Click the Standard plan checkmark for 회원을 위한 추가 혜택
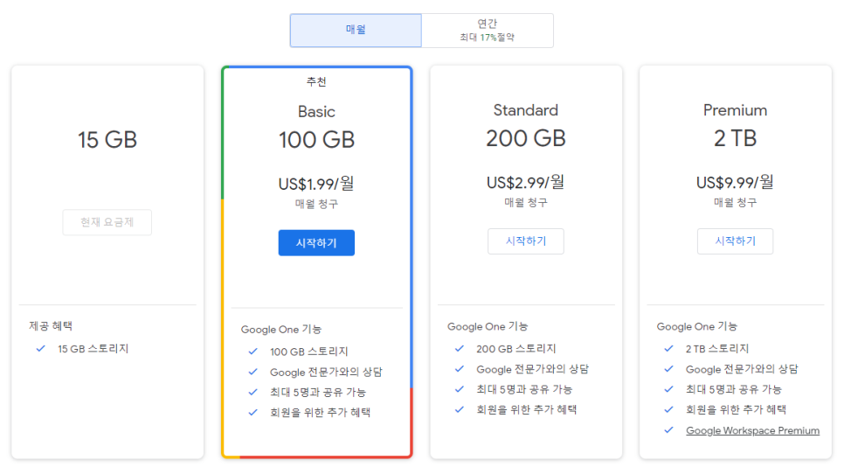Viewport: 844px width, 474px height. [x=460, y=409]
